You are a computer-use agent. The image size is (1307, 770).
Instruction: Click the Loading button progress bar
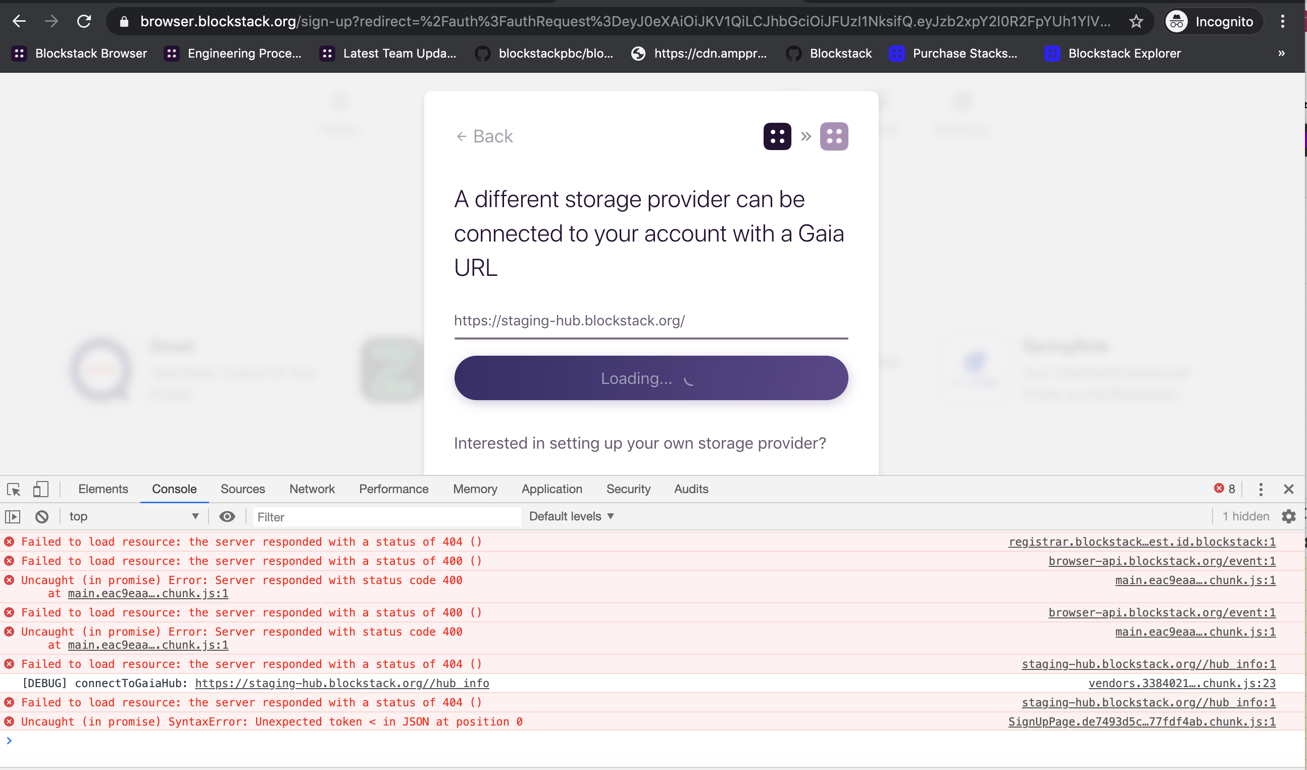coord(651,378)
